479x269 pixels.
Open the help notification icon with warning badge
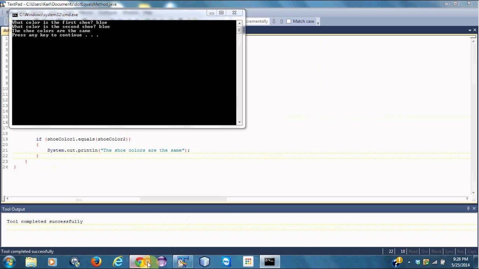[397, 262]
